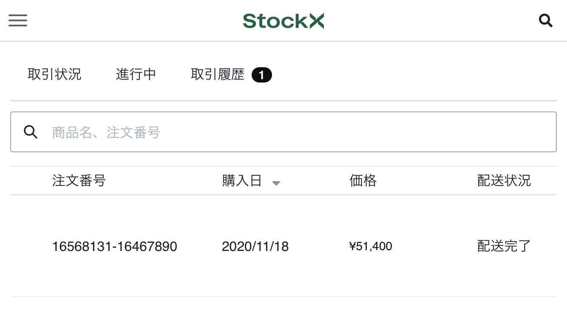This screenshot has height=319, width=567.
Task: Sort by the 注文番号 column header
Action: point(79,181)
